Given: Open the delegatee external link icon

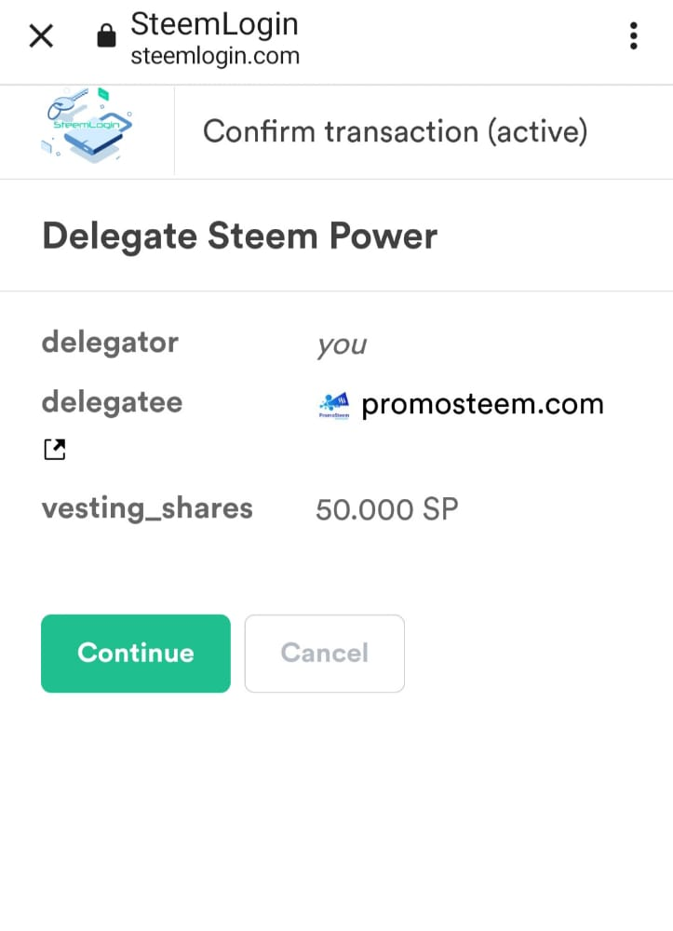Looking at the screenshot, I should pos(55,451).
